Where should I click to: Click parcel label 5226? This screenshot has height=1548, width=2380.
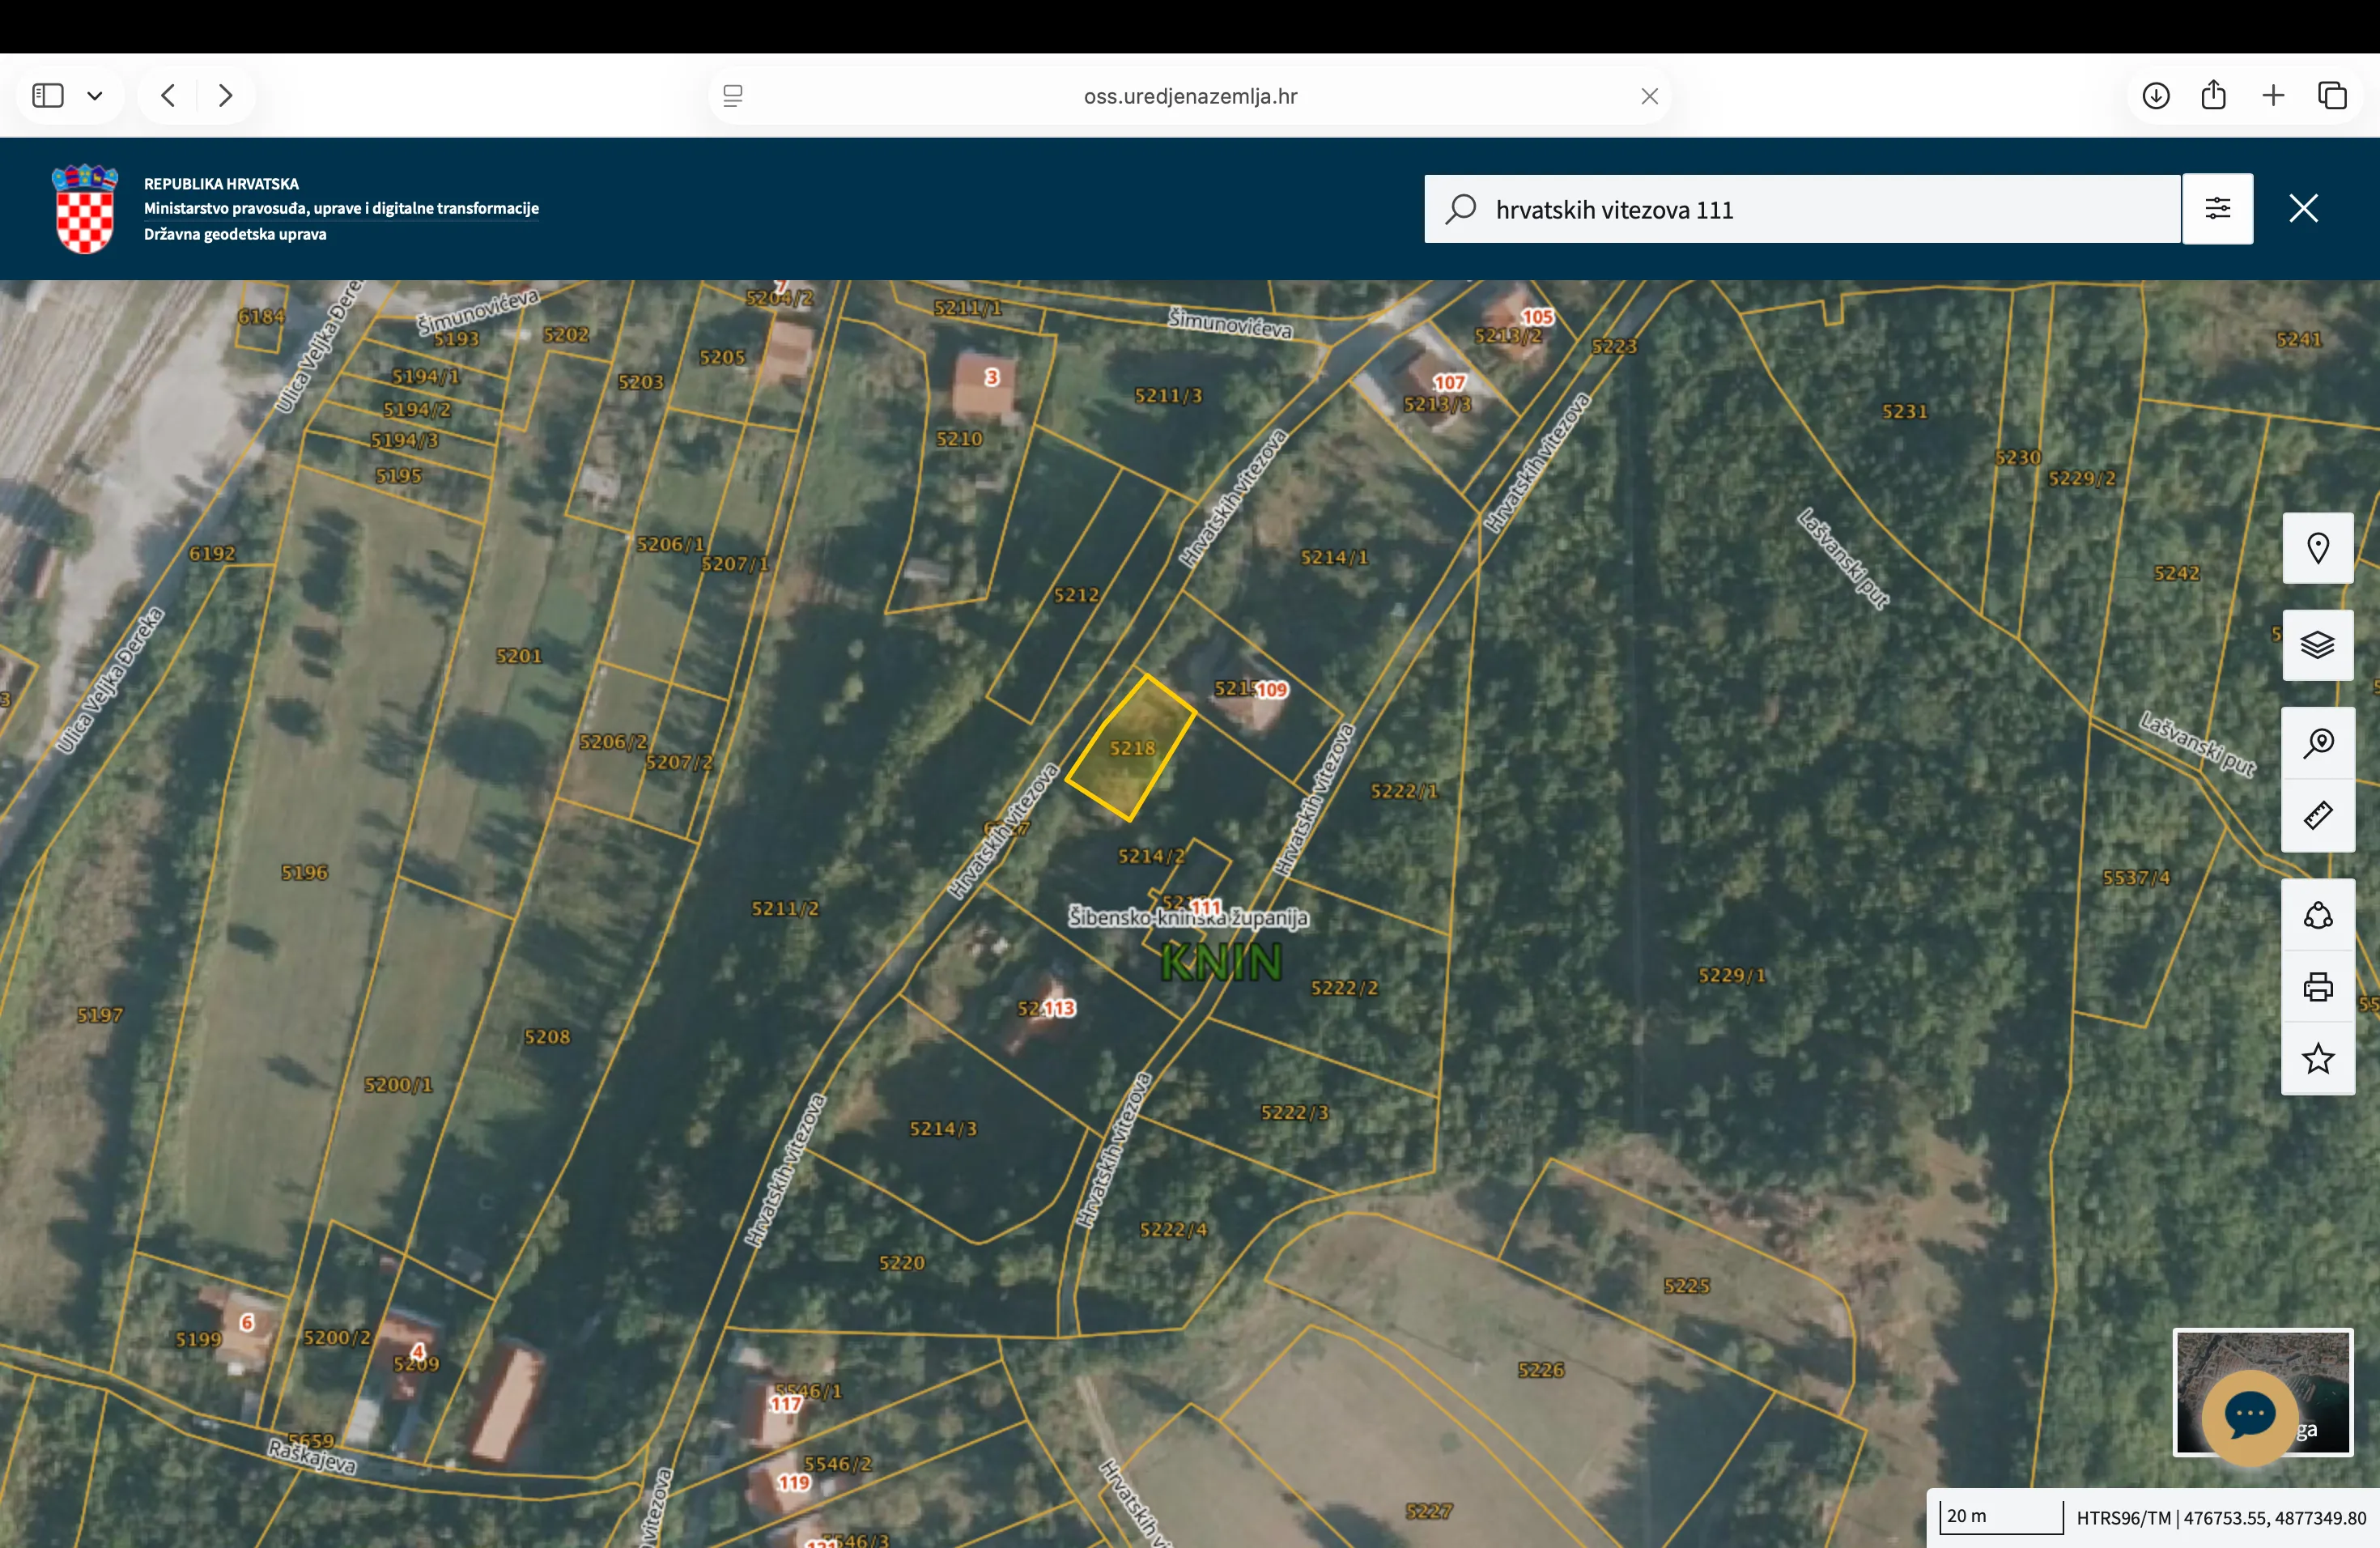1541,1370
